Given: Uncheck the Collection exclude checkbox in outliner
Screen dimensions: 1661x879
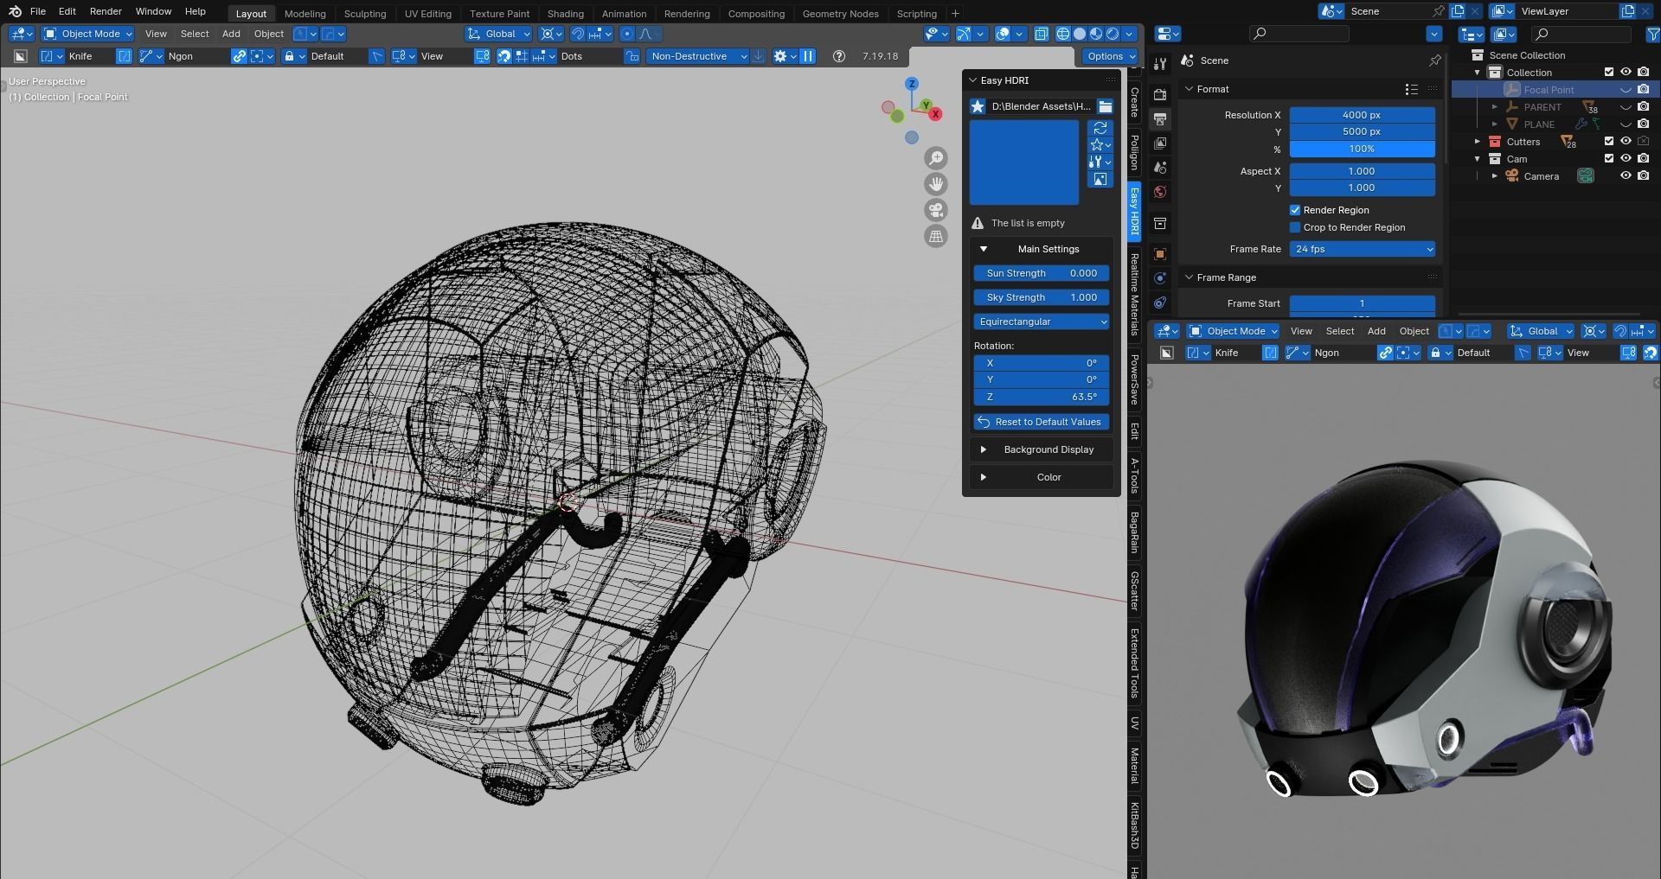Looking at the screenshot, I should click(1609, 73).
